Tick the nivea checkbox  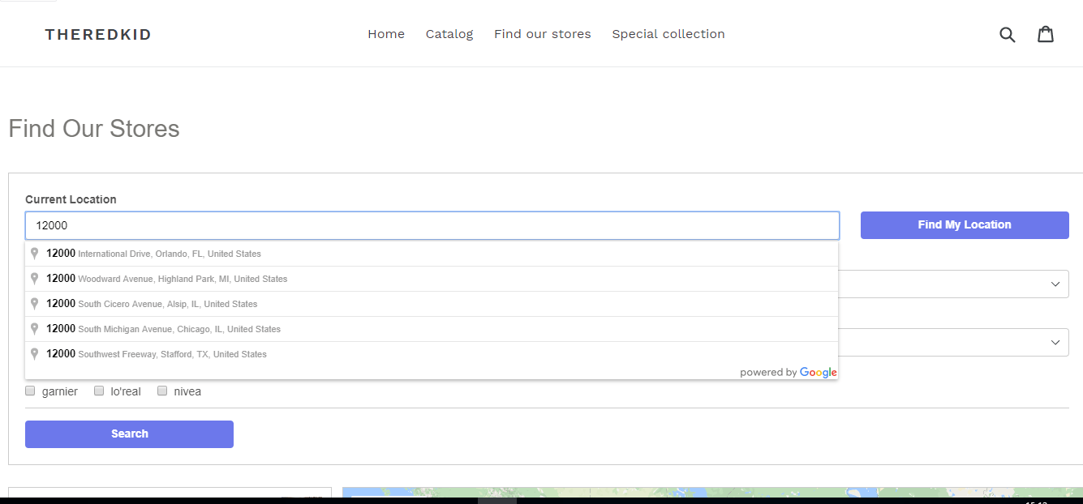[x=162, y=391]
